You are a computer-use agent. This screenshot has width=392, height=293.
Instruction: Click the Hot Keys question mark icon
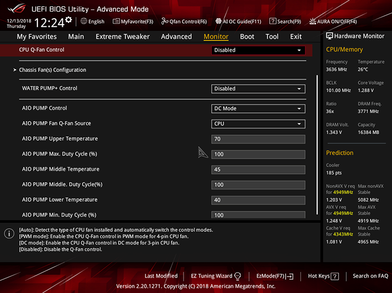335,277
